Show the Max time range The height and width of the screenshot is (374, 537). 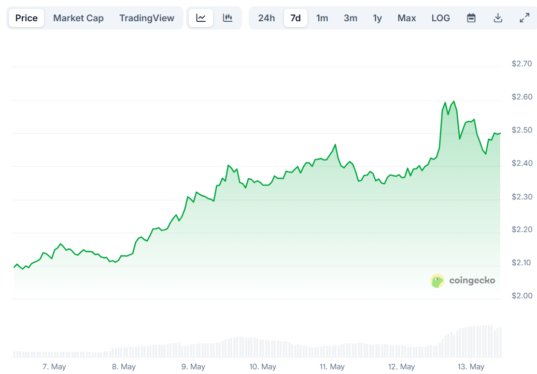point(406,18)
